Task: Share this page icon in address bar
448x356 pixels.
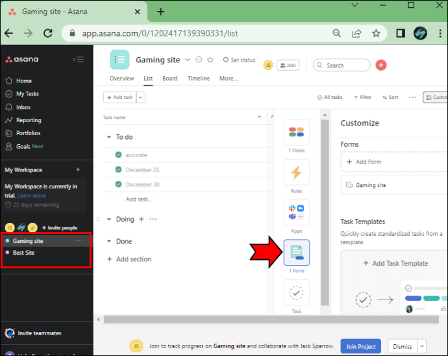Action: (x=356, y=33)
